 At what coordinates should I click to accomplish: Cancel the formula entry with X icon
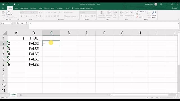18,23
